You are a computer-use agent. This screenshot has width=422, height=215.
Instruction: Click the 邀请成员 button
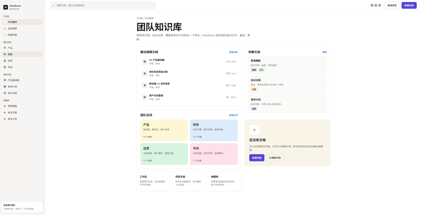point(392,5)
